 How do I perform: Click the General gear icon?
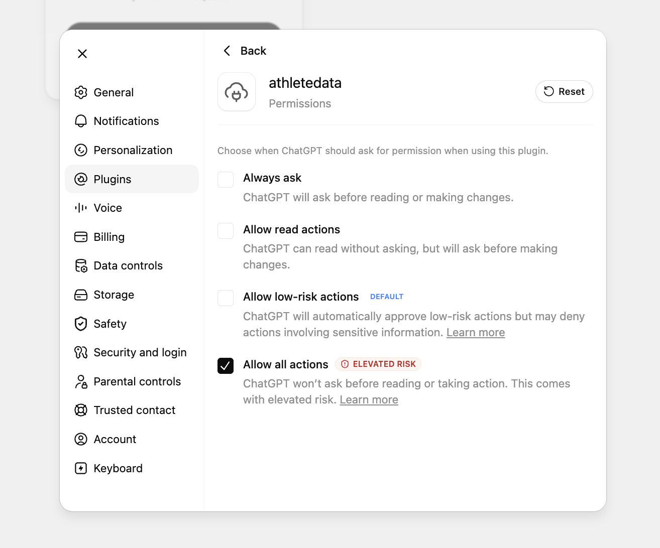(x=81, y=92)
